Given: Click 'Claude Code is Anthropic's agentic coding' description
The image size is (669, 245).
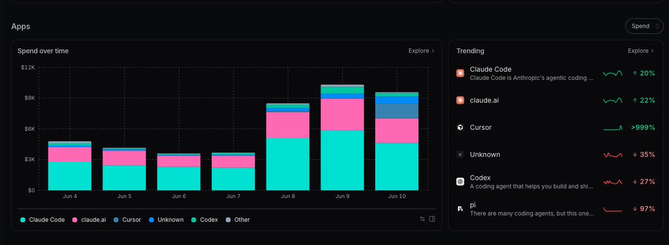Looking at the screenshot, I should coord(532,78).
